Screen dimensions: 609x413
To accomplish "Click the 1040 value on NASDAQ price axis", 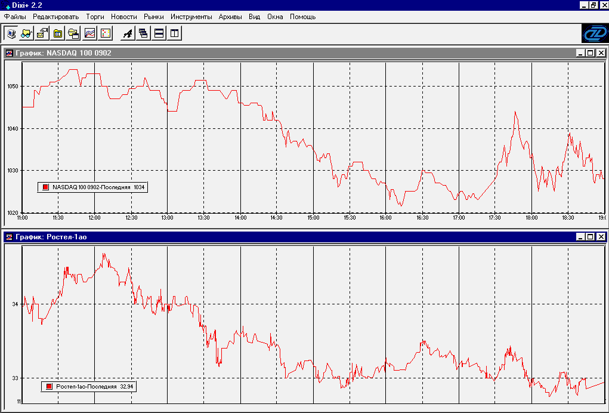I will (13, 128).
